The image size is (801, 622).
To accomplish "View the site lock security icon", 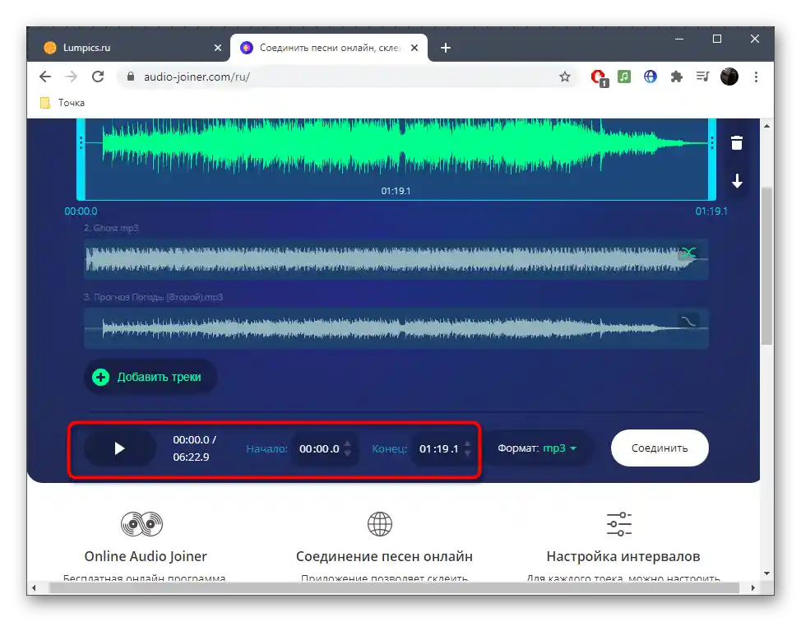I will click(x=131, y=77).
